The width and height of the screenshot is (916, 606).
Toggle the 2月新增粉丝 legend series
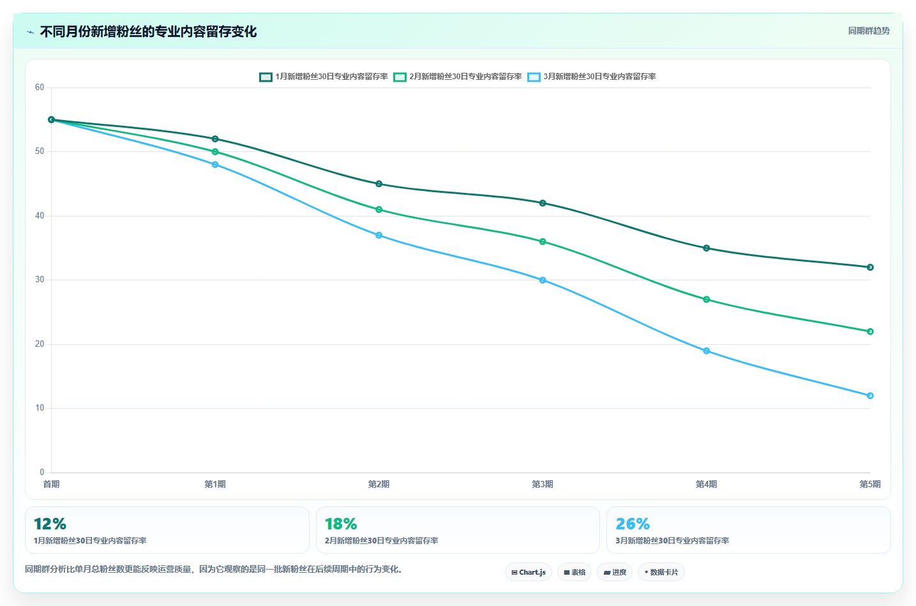(x=458, y=77)
